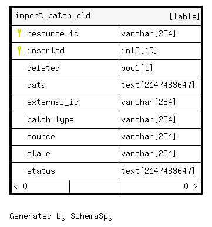Click the data column name

pyautogui.click(x=36, y=85)
